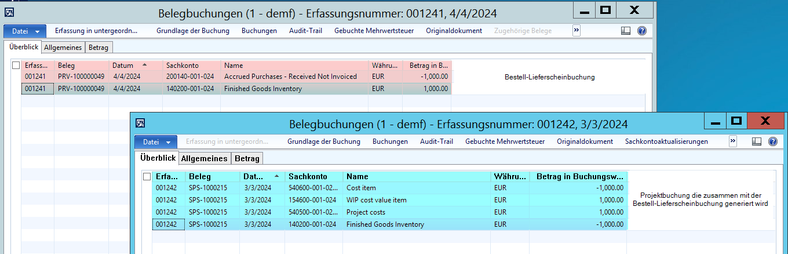Viewport: 788px width, 254px height.
Task: Click Audit-Trail in the upper toolbar
Action: [x=305, y=31]
